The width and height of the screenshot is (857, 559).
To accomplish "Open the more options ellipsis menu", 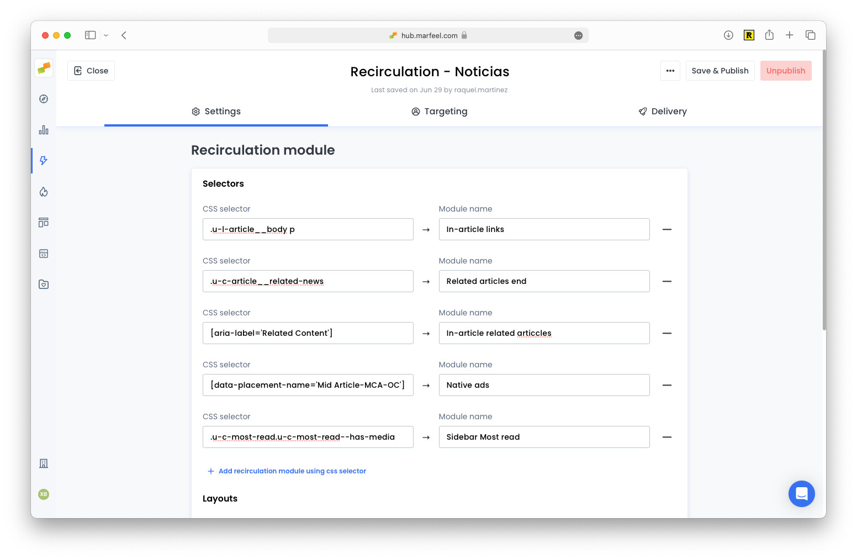I will click(670, 71).
